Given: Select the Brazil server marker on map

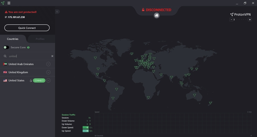Looking at the screenshot, I should [x=117, y=89].
